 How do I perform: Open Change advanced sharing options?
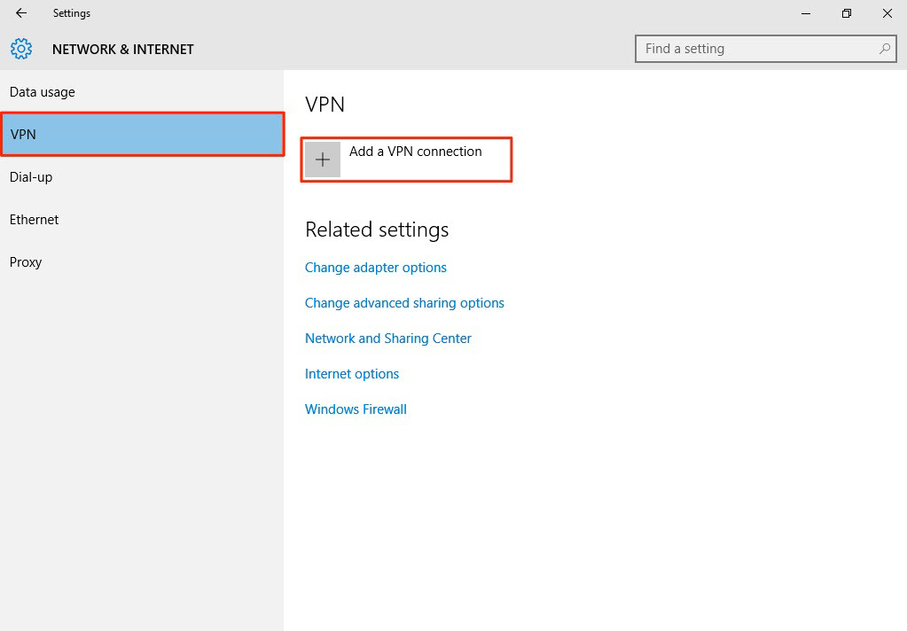point(404,303)
